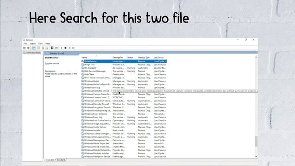Select the Windows Audio Endpoint Builder row
This screenshot has width=295, height=166.
coord(124,84)
